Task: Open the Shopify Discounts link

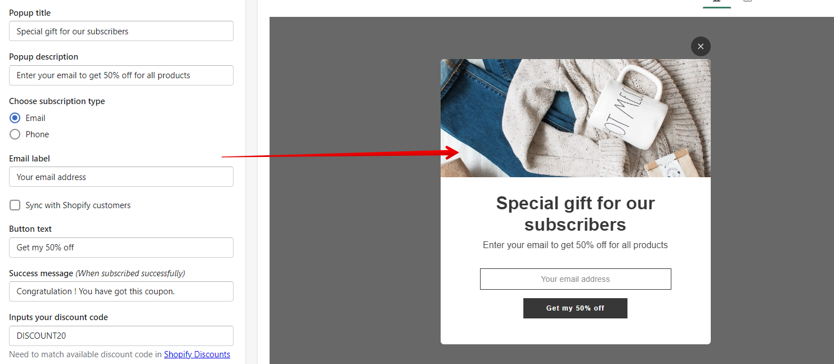Action: [x=197, y=354]
